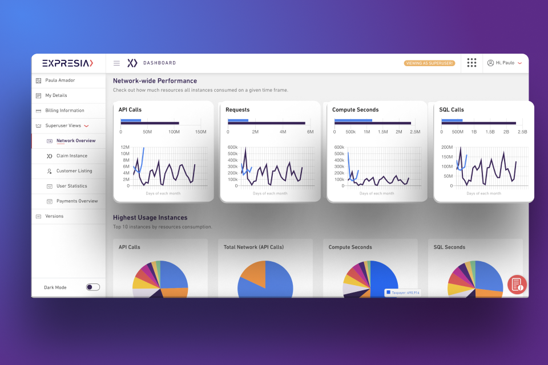Click the API Calls line chart
Image resolution: width=548 pixels, height=365 pixels.
(164, 168)
